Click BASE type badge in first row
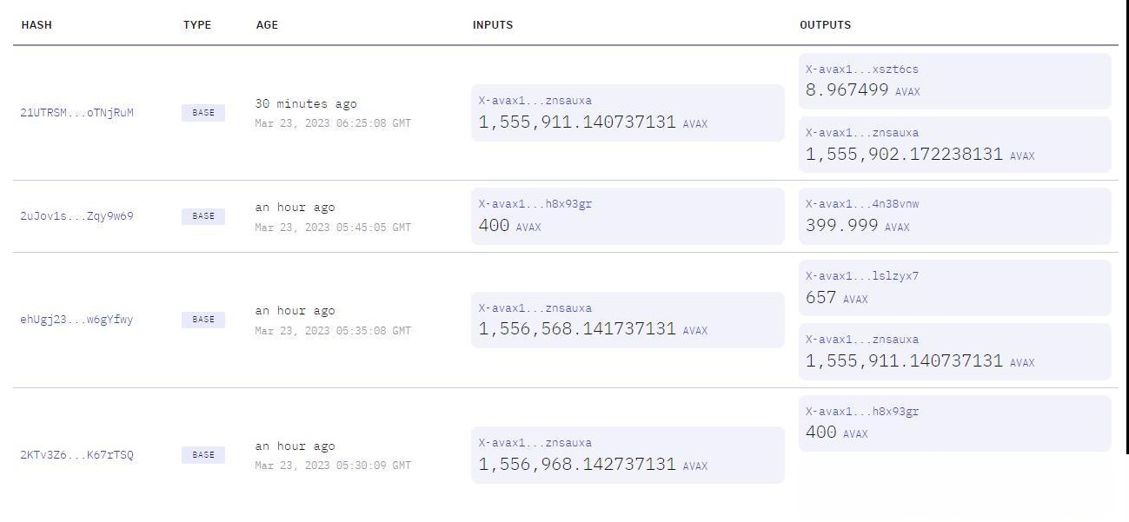The height and width of the screenshot is (522, 1129). click(203, 113)
